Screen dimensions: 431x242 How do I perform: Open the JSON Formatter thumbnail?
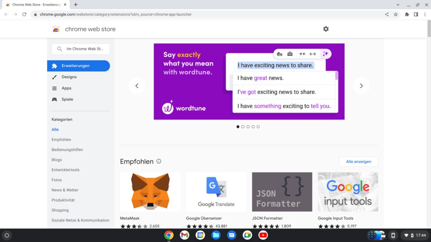coord(282,192)
